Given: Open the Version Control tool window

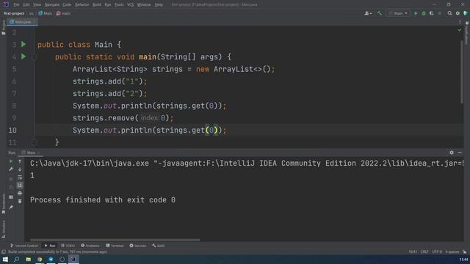Looking at the screenshot, I should tap(24, 246).
